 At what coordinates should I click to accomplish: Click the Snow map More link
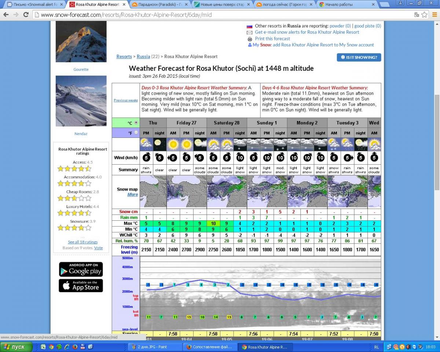click(x=132, y=195)
